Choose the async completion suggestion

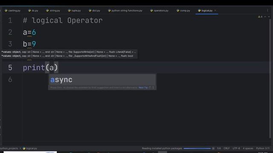[102, 80]
